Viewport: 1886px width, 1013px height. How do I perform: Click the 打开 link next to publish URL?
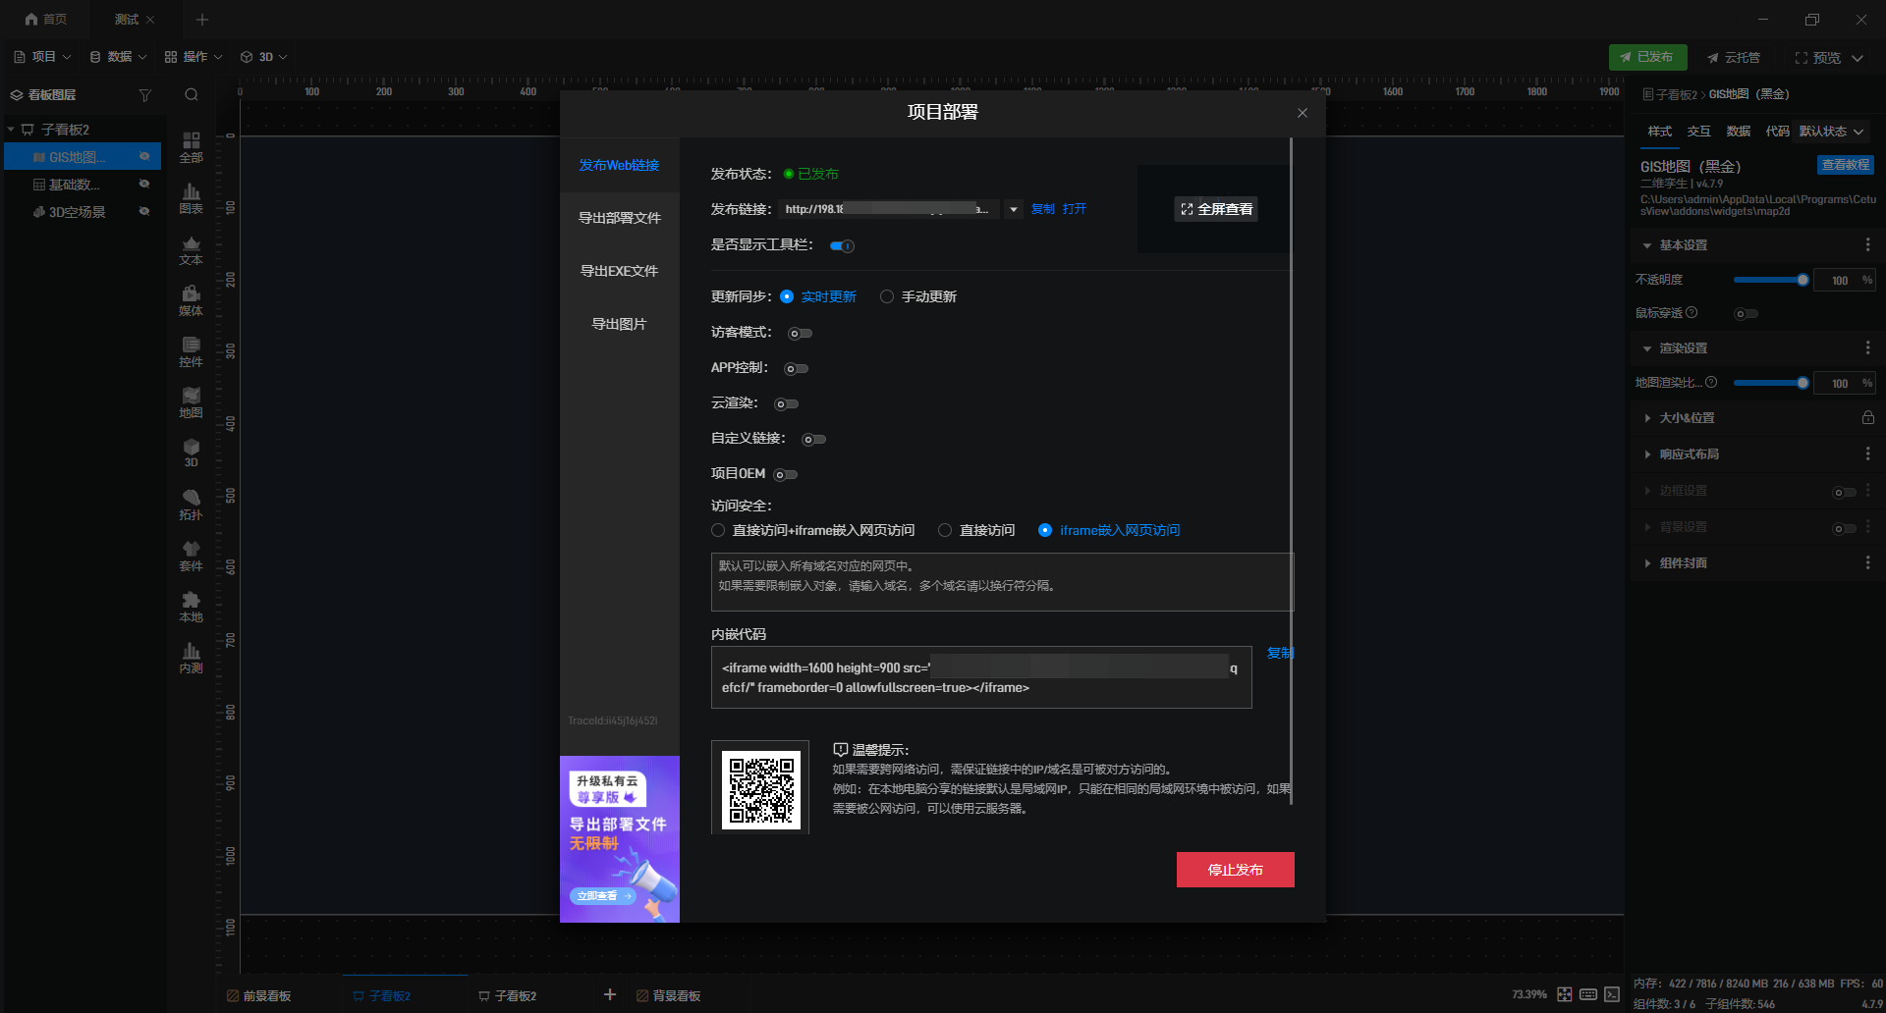[1075, 209]
